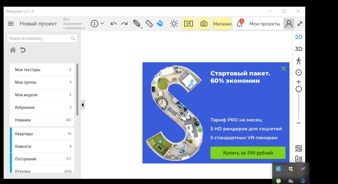338x184 pixels.
Task: Switch to walk mode
Action: 299,61
